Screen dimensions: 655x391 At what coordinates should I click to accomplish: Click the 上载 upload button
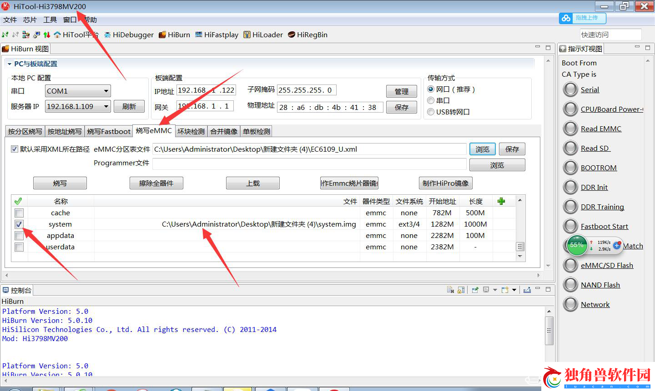point(253,183)
